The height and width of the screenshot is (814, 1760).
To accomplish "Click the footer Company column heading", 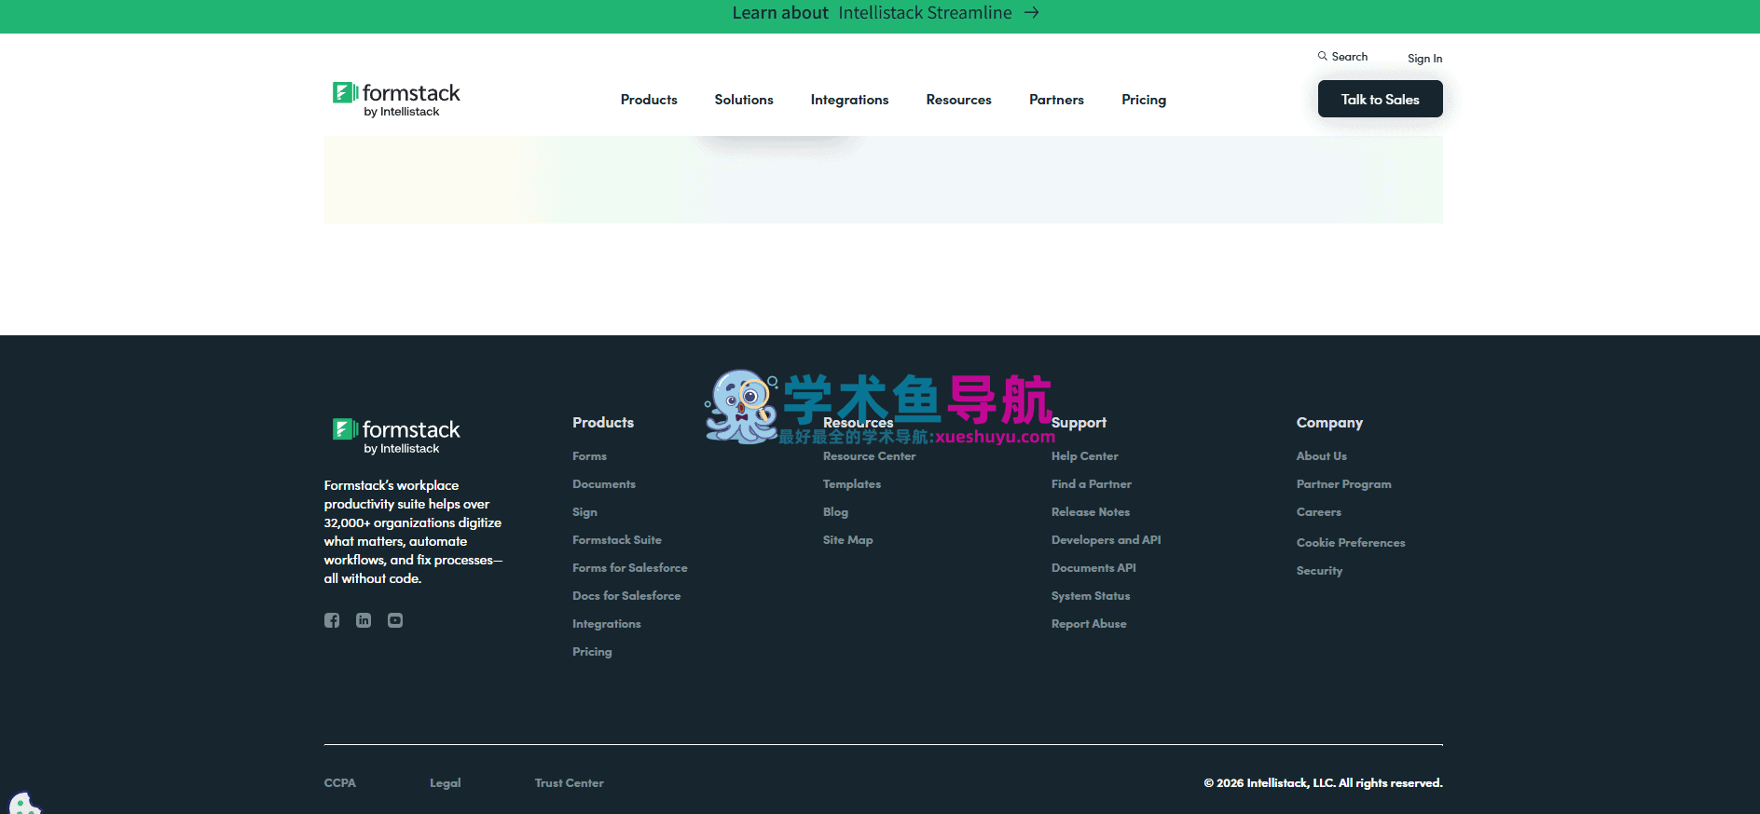I will (1329, 423).
